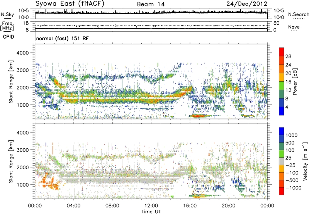Click the '20:00' time tick label
309x214 pixels.
coord(228,206)
